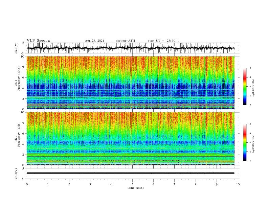Screen dimensions: 268x207
Task: Click the time axis tick label 5
Action: click(132, 184)
